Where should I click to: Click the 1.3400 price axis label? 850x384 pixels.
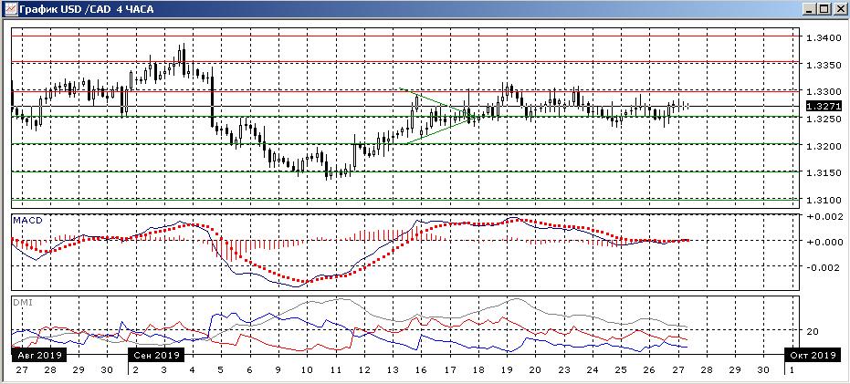[822, 38]
